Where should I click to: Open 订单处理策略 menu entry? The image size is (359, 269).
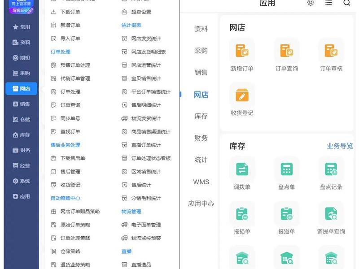[70, 238]
